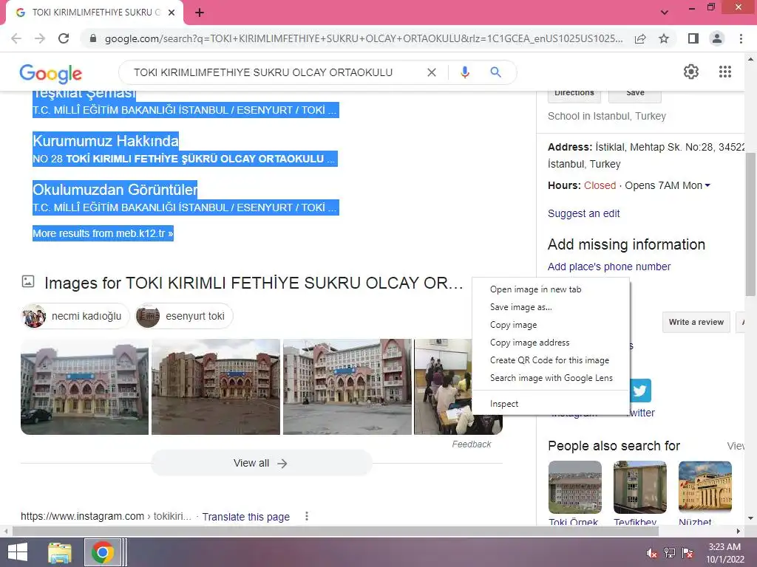
Task: Open File Explorer from taskbar
Action: point(60,552)
